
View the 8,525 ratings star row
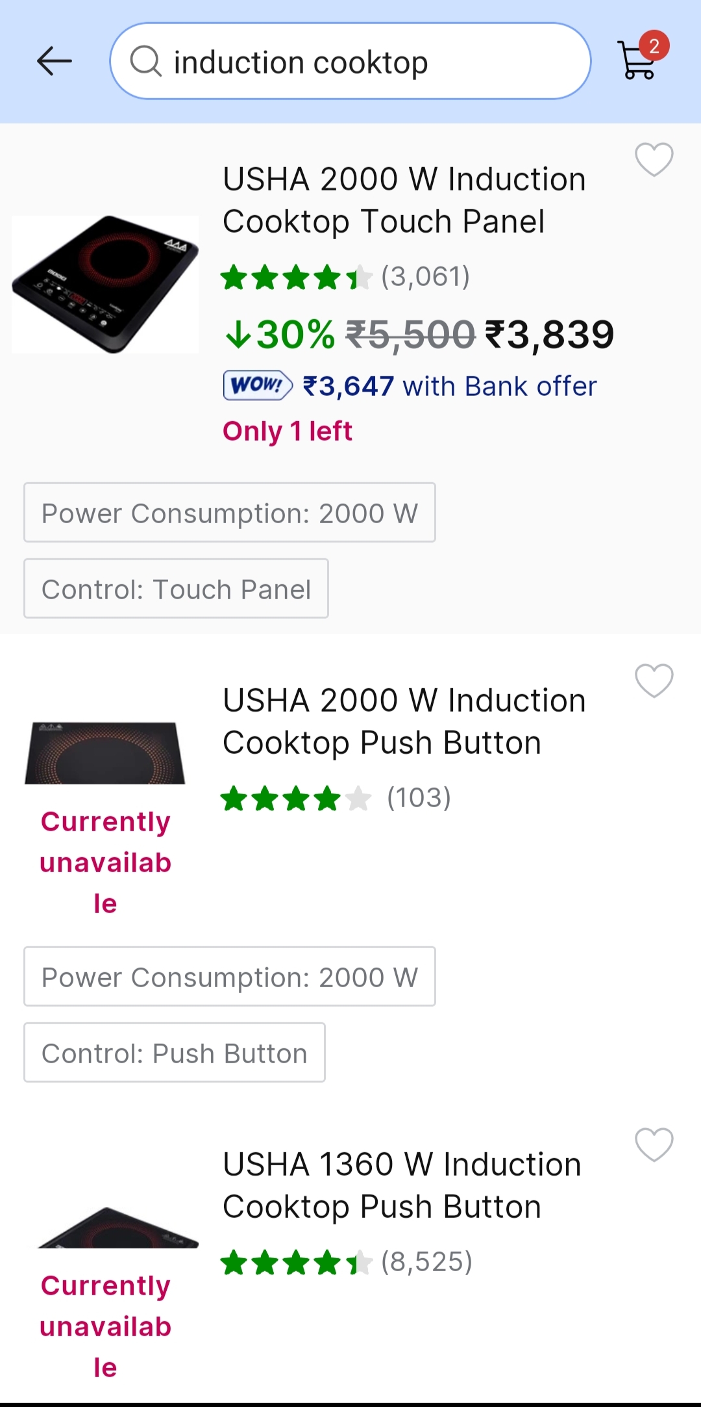click(347, 1263)
